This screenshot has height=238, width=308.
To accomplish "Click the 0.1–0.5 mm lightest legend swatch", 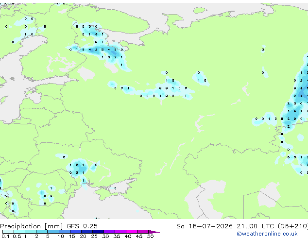I will point(8,232).
